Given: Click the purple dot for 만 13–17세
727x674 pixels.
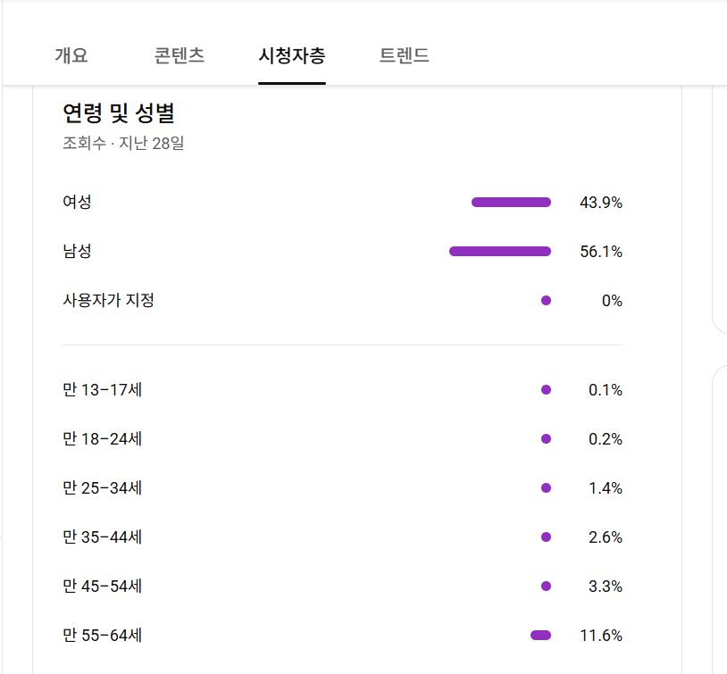Looking at the screenshot, I should tap(546, 390).
